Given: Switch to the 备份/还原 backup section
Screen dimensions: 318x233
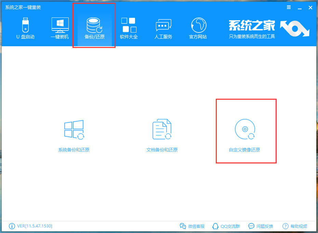Looking at the screenshot, I should pyautogui.click(x=94, y=27).
